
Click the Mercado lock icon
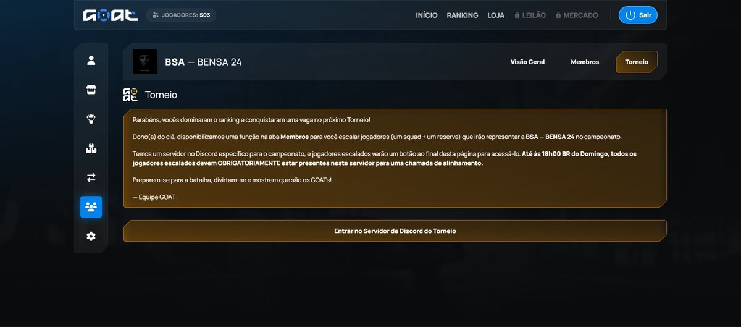[x=558, y=15]
